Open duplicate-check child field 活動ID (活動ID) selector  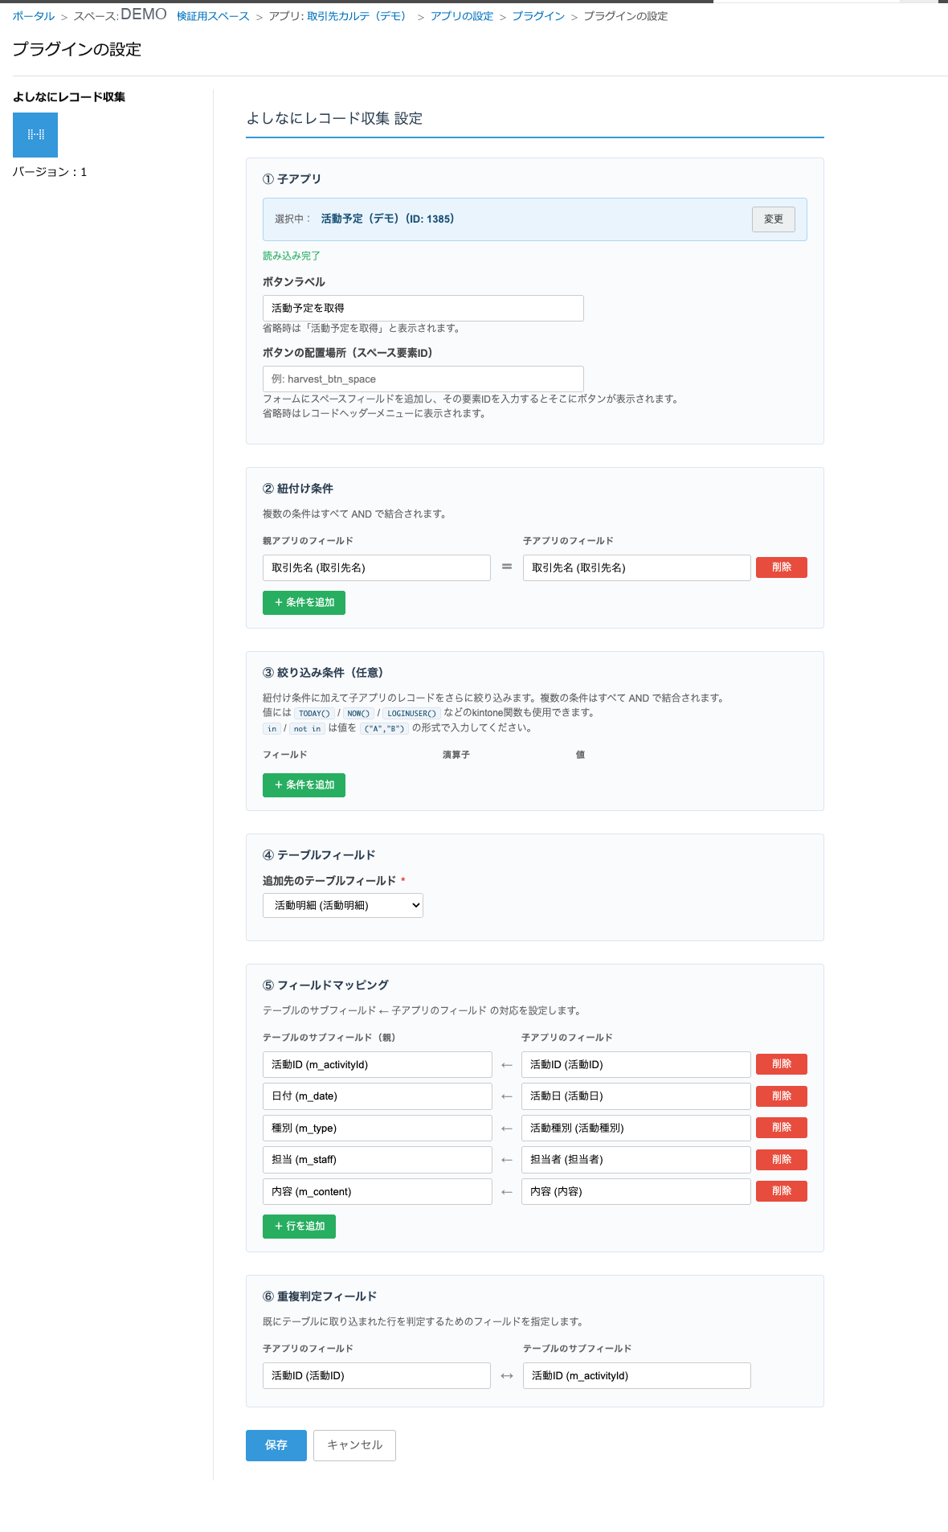point(377,1375)
